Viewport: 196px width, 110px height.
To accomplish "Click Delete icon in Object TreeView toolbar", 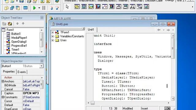I will click(x=10, y=24).
